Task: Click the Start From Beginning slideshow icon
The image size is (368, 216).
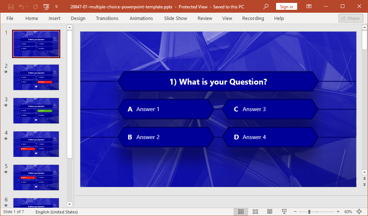Action: 46,7
